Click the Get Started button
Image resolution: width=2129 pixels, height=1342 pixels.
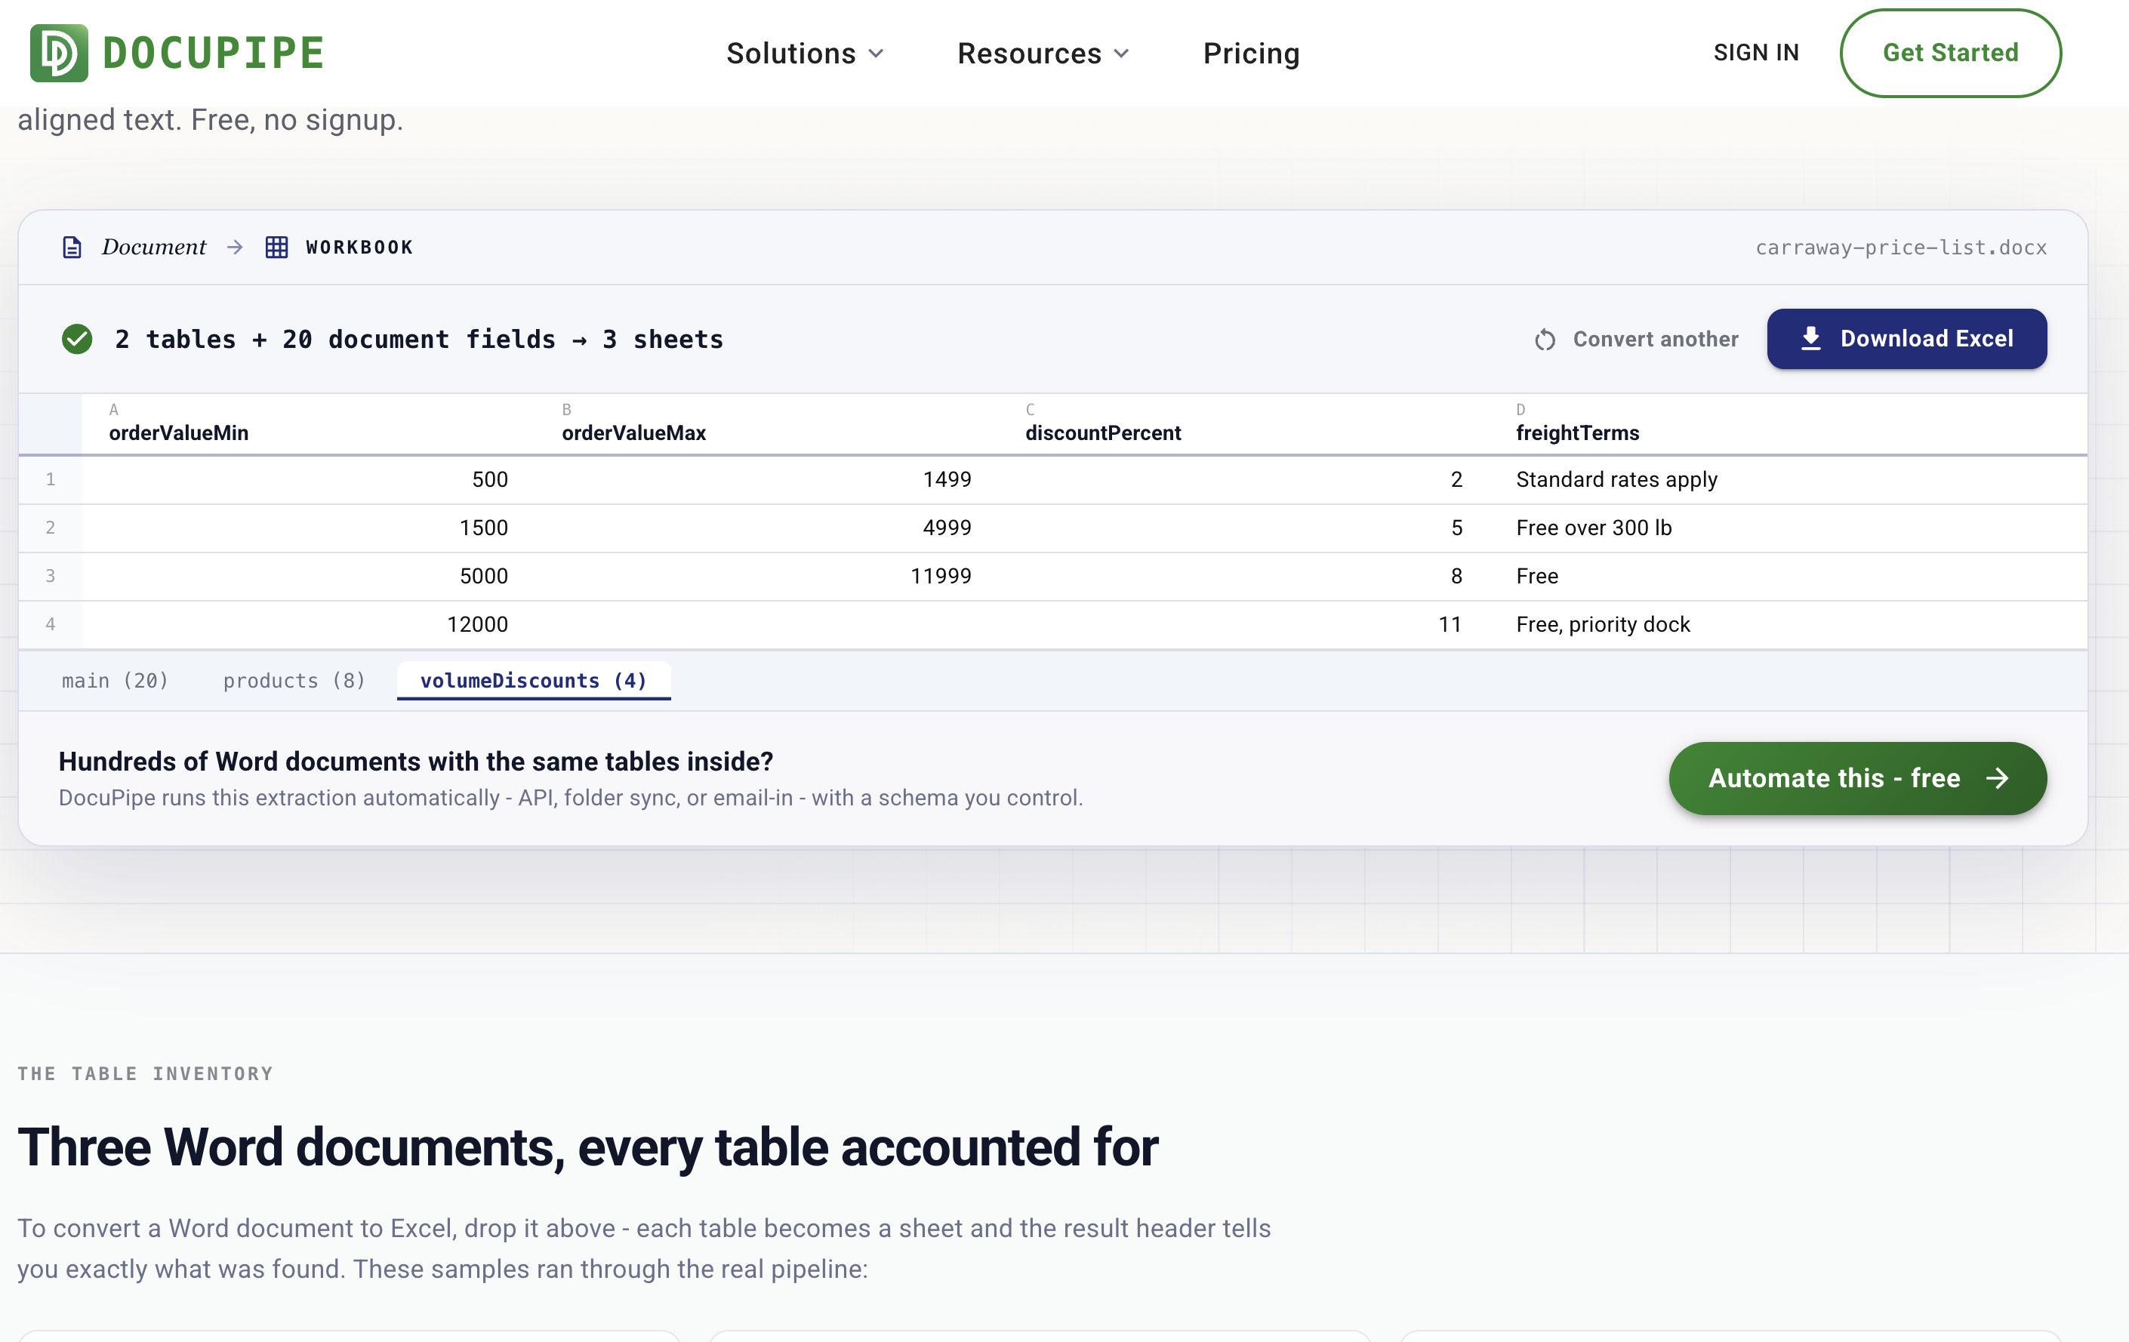click(x=1950, y=53)
